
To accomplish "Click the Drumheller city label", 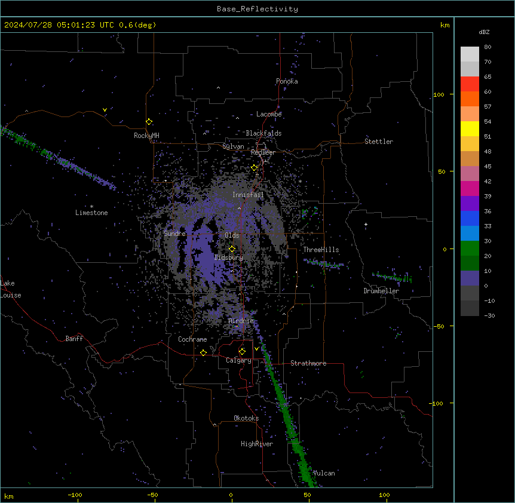I will (381, 291).
